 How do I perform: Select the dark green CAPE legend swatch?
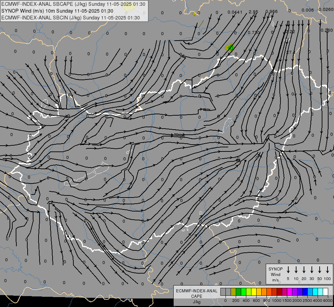point(238,292)
